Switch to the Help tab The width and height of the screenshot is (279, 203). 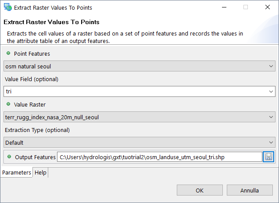coord(40,173)
